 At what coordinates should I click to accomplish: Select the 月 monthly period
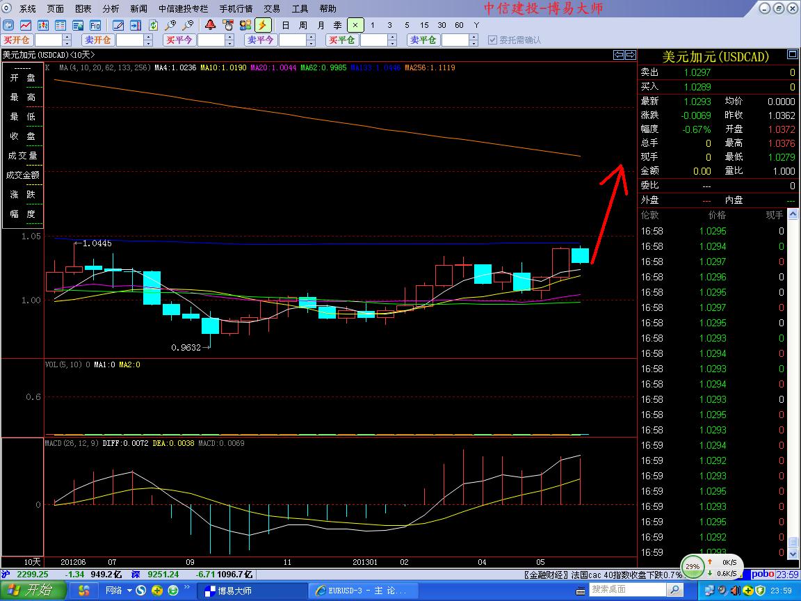[321, 25]
